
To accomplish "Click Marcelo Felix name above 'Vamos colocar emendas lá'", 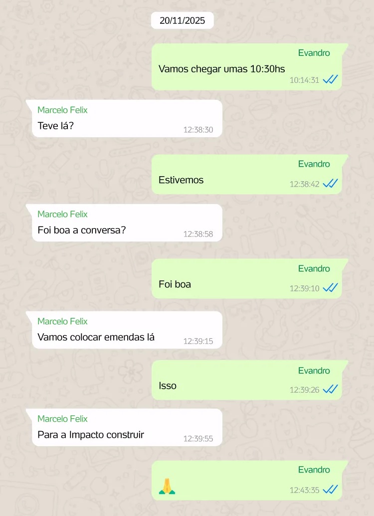I will (62, 321).
